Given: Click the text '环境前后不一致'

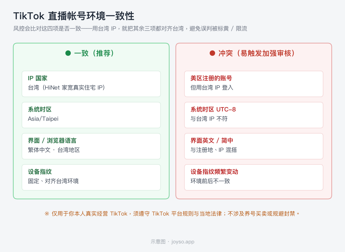Looking at the screenshot, I should click(210, 181).
